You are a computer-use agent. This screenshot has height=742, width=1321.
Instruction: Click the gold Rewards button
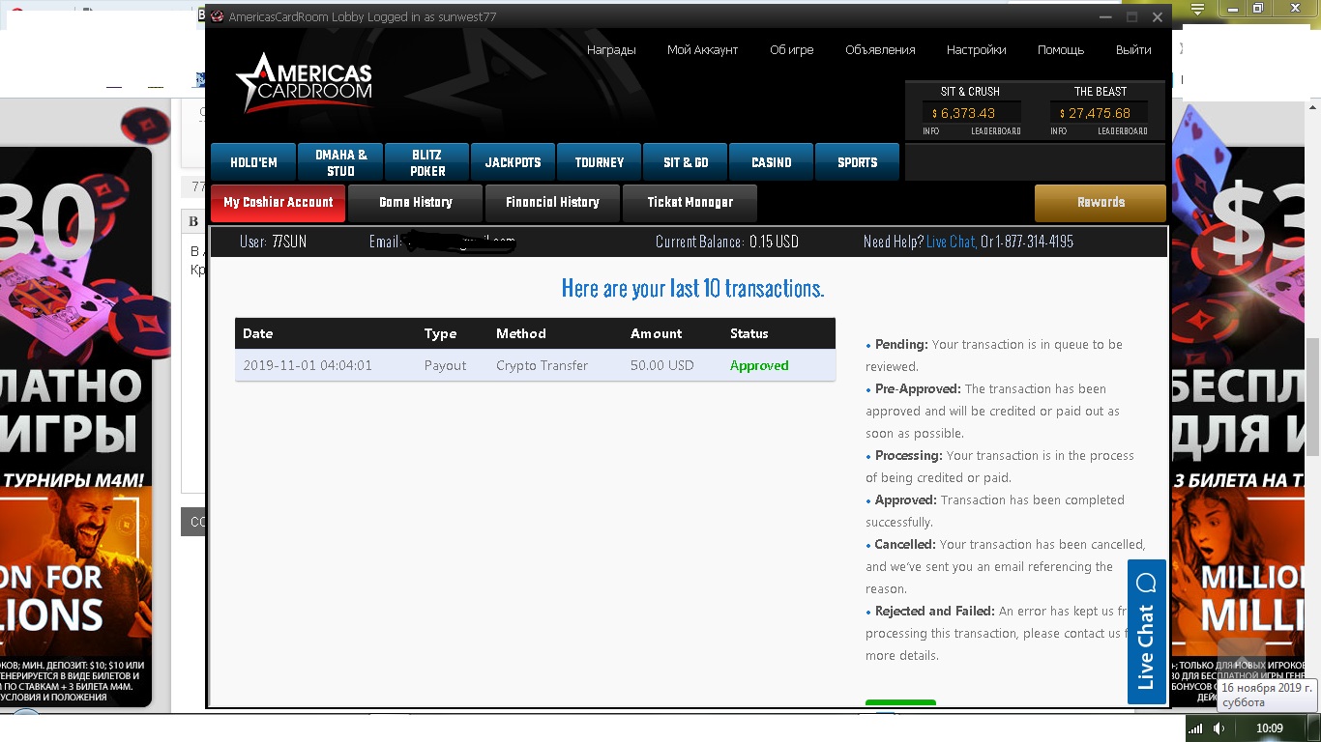[x=1101, y=203]
